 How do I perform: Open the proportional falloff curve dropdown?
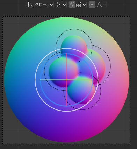(101, 5)
